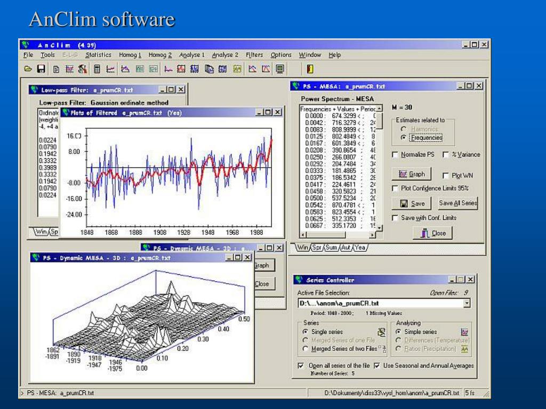Tick Save with Conf. Limits checkbox

[395, 218]
